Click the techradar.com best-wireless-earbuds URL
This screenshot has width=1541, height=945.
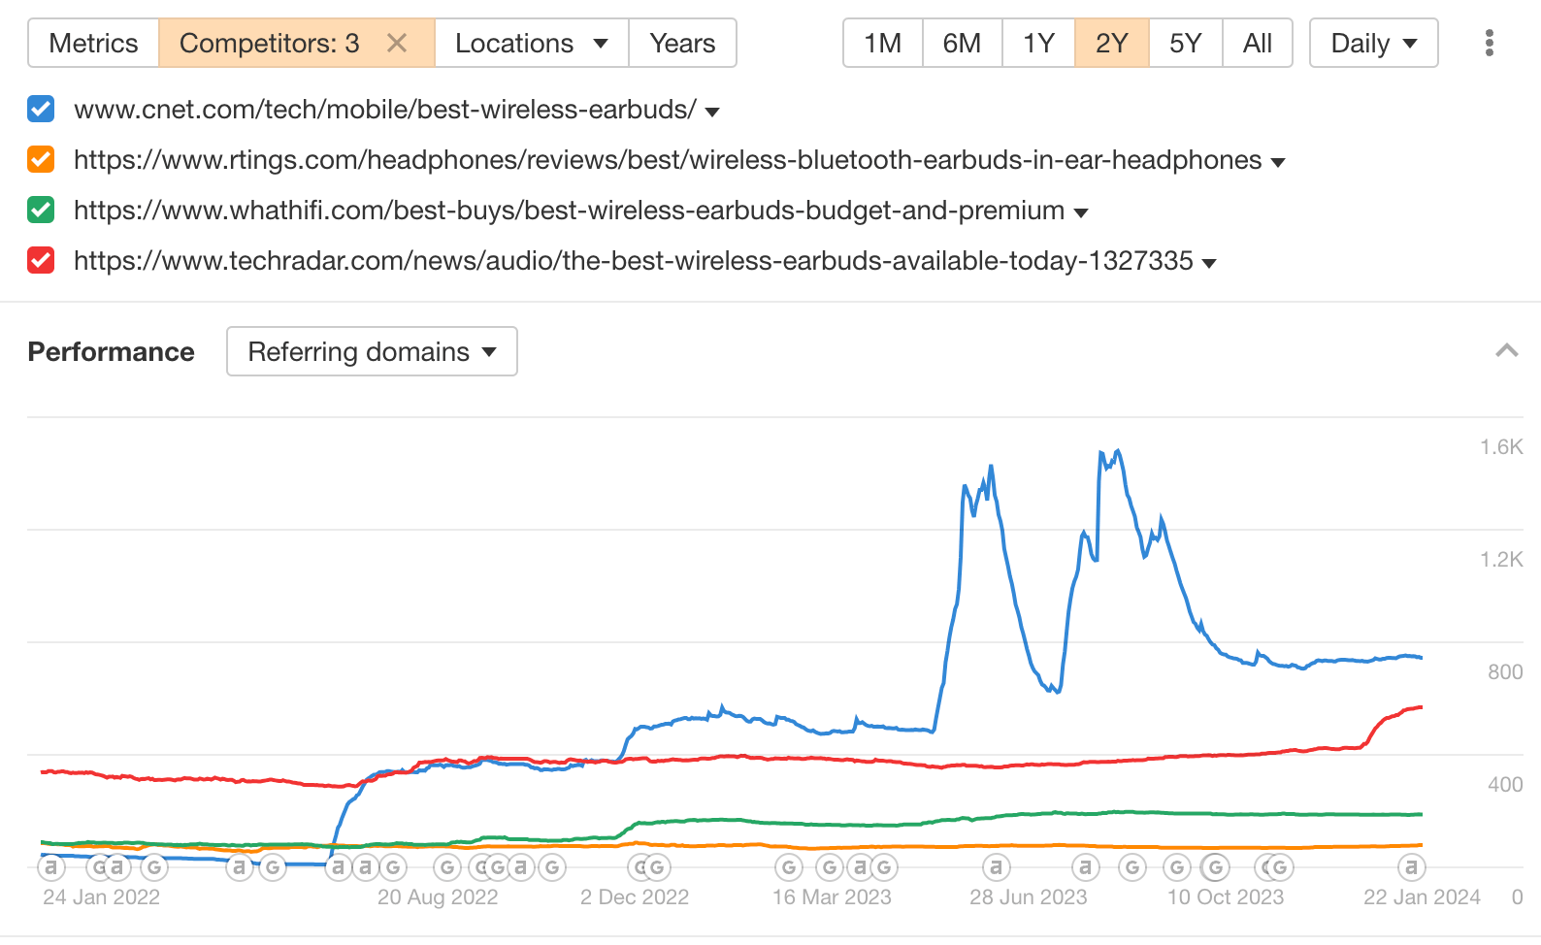634,260
